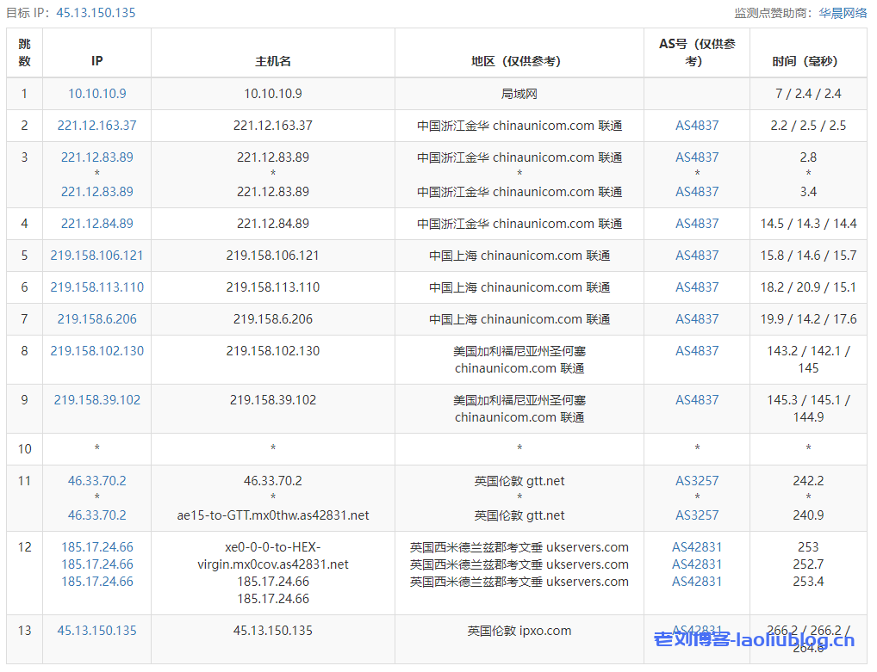Click the 45.13.150.135 link in hop 13
The image size is (877, 672).
tap(97, 631)
